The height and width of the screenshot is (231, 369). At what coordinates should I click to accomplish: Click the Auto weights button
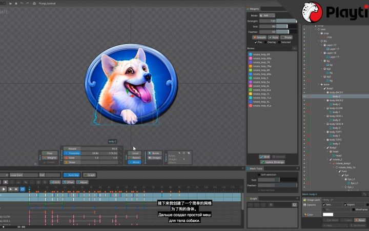(274, 37)
